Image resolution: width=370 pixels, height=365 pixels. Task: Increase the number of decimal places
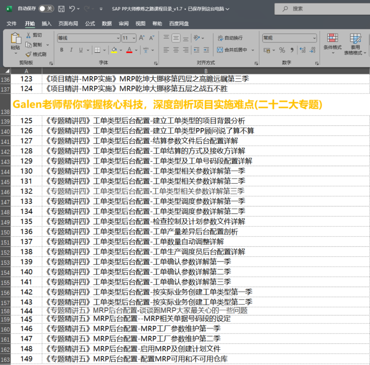(303, 50)
